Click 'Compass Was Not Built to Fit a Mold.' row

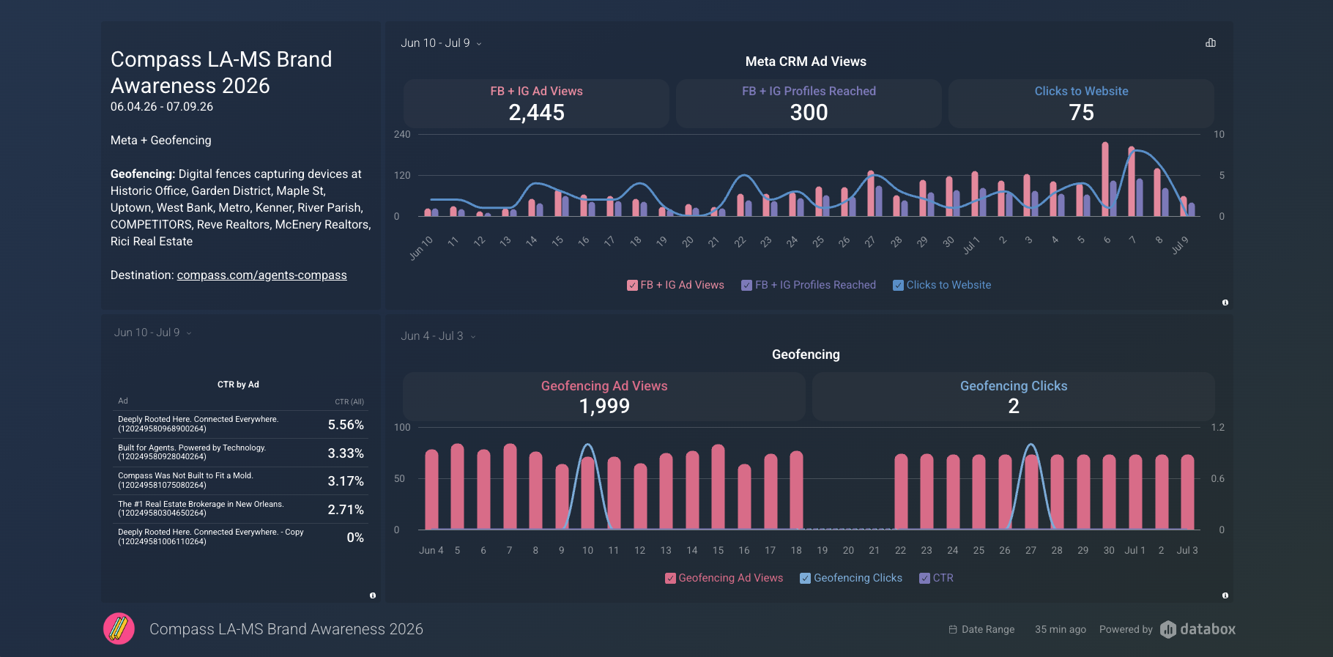[x=241, y=480]
